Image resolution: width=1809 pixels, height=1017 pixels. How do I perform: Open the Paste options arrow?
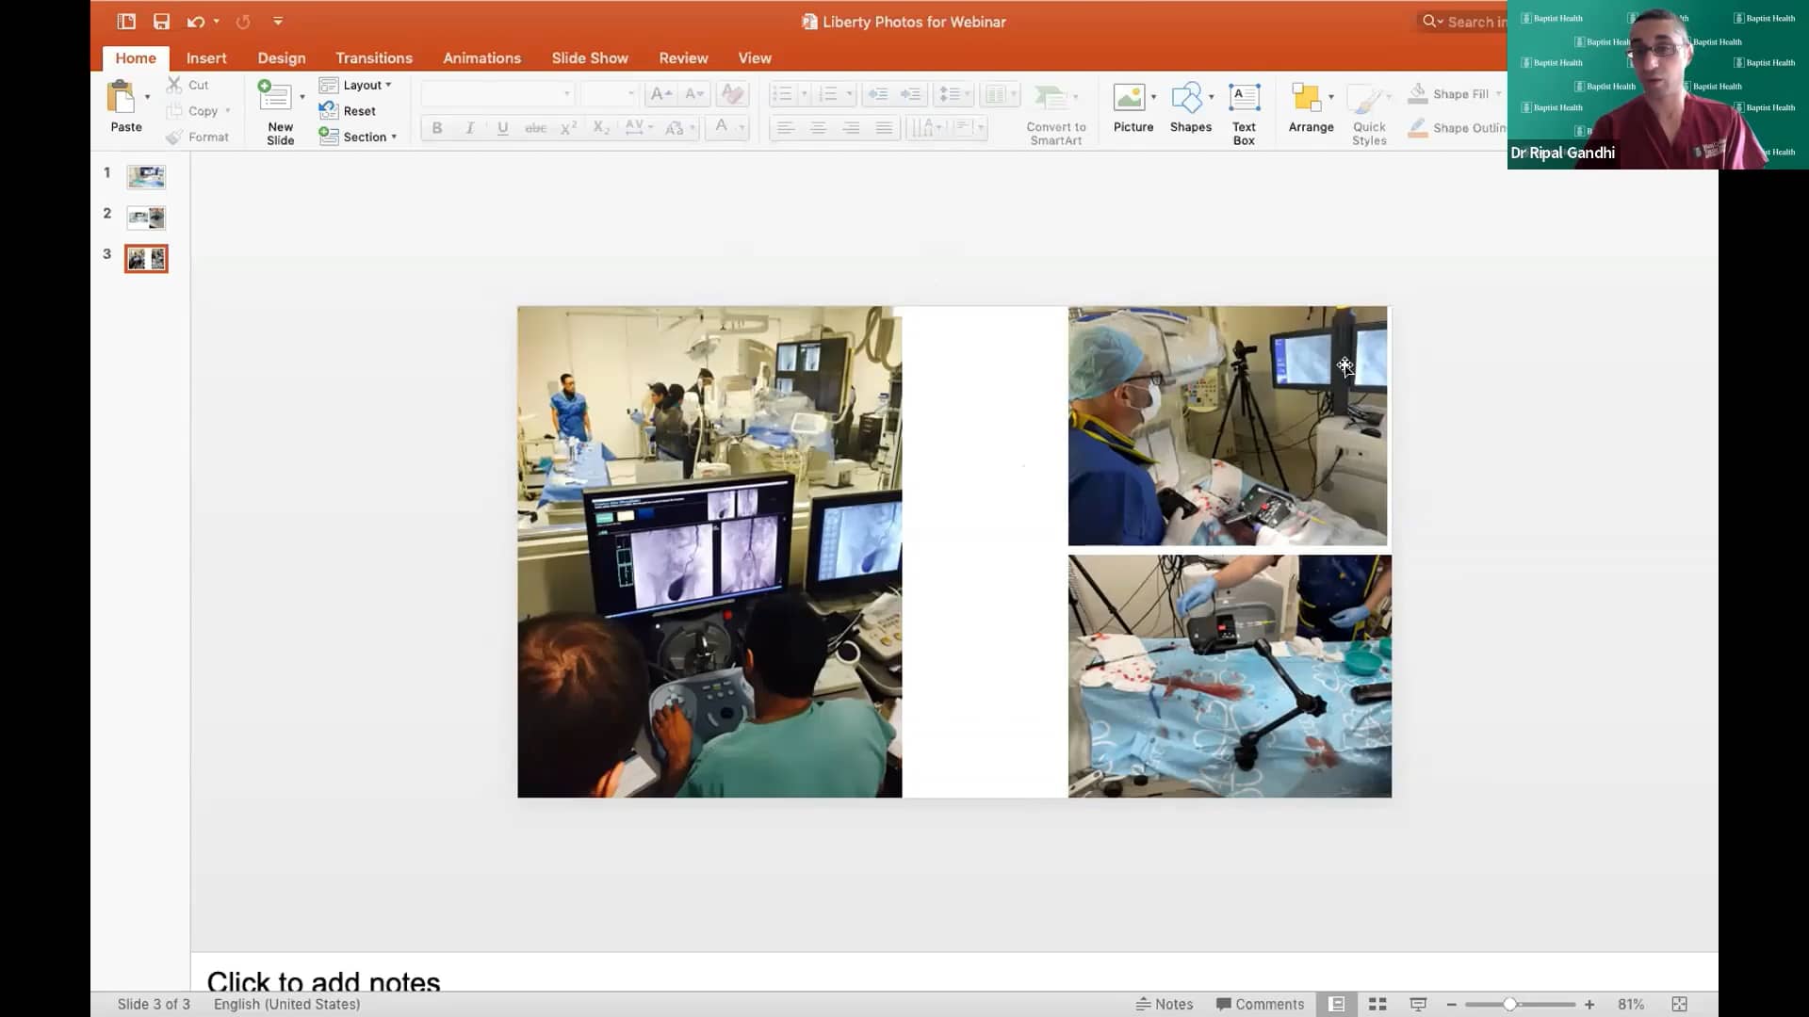click(147, 97)
